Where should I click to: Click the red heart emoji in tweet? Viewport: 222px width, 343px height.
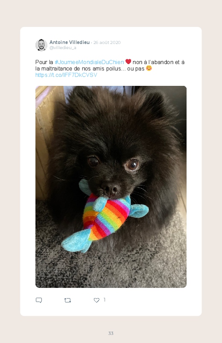(x=129, y=62)
